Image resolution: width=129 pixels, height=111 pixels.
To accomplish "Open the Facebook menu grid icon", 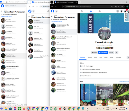I will tap(118, 11).
